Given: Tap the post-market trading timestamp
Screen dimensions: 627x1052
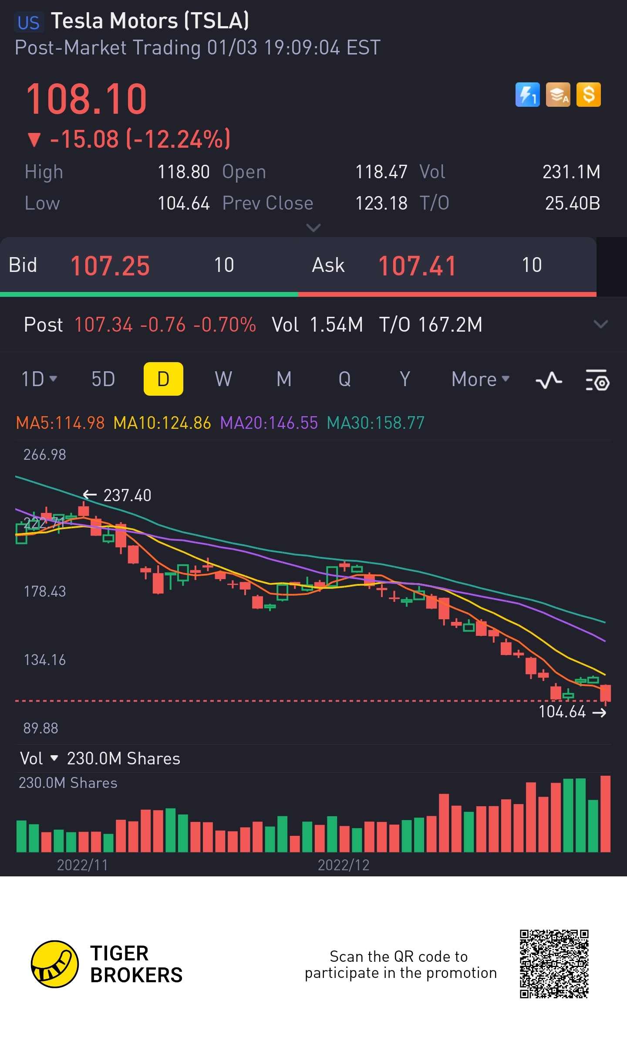Looking at the screenshot, I should (198, 48).
